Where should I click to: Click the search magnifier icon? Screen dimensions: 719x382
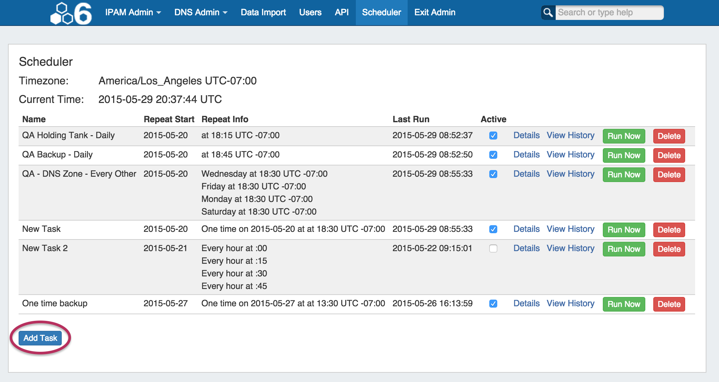coord(547,13)
